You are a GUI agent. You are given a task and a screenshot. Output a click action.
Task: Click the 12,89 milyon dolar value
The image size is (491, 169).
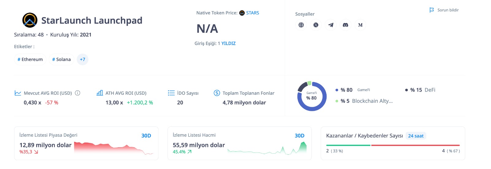(45, 145)
